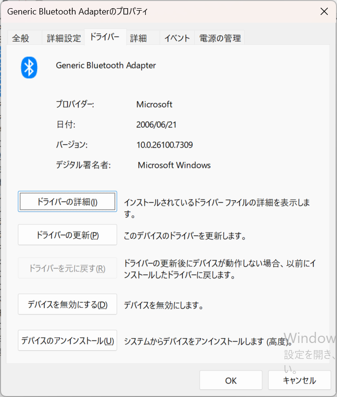Screen dimensions: 337x397
Task: Dismiss the dialog with キャンセル
Action: tap(299, 380)
